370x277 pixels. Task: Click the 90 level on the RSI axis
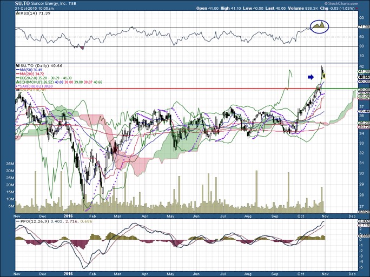pos(361,18)
